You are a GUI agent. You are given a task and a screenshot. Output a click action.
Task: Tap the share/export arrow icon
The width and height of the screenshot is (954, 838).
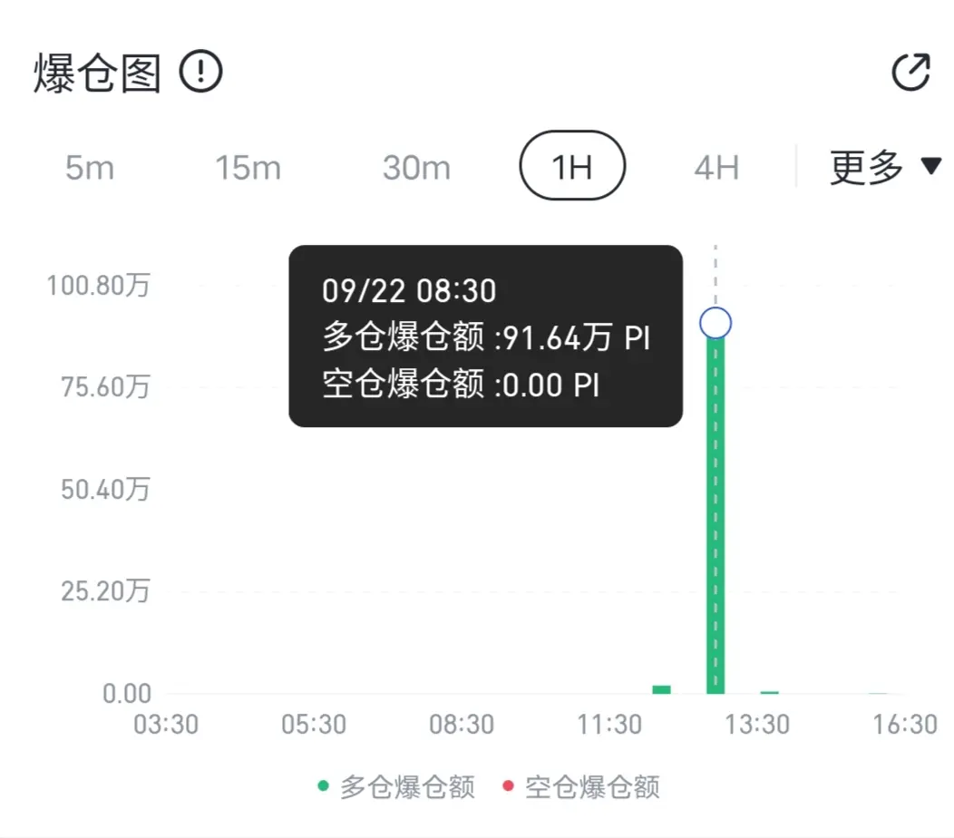pos(910,72)
